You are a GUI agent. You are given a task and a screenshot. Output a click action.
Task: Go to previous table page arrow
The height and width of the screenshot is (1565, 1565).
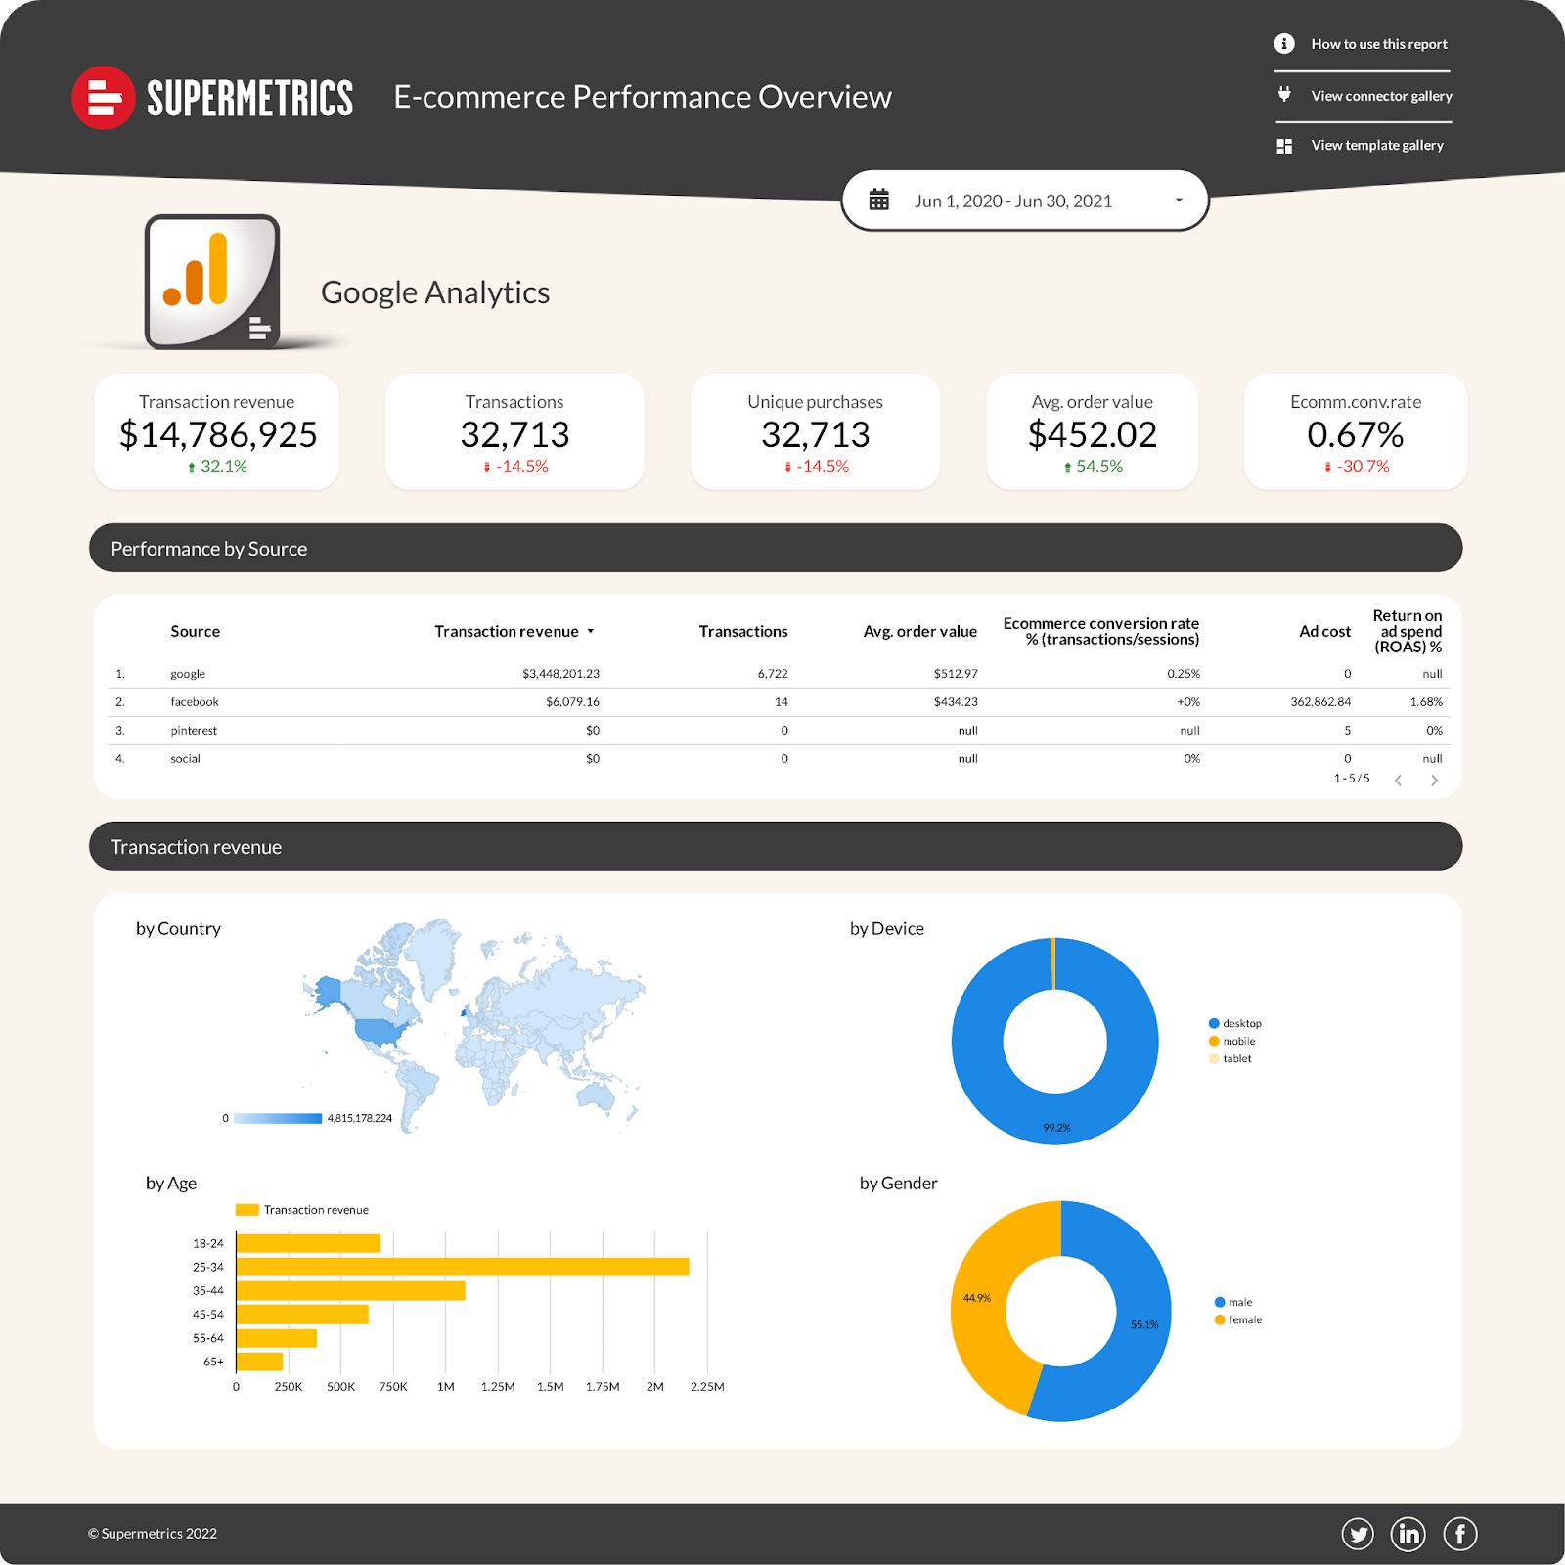coord(1399,780)
